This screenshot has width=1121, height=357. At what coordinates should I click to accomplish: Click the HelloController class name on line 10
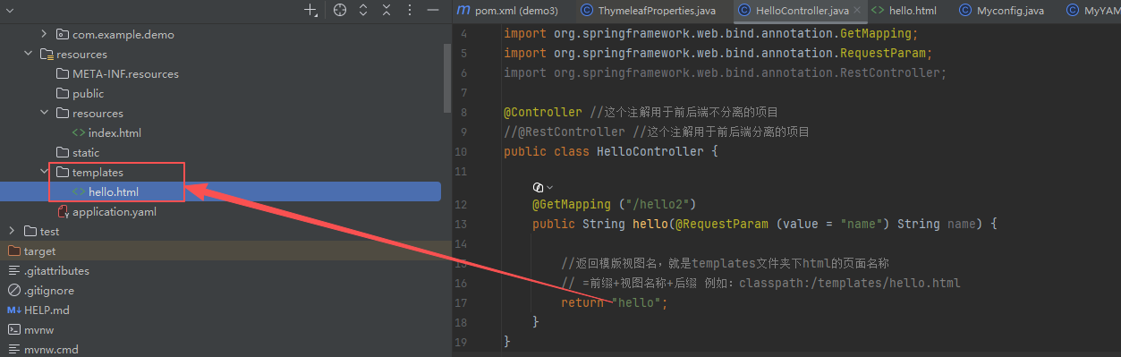point(650,152)
